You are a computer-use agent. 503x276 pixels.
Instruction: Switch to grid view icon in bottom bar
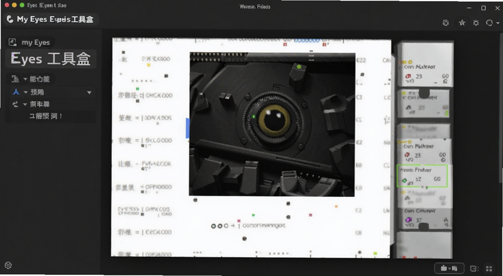coord(489,268)
